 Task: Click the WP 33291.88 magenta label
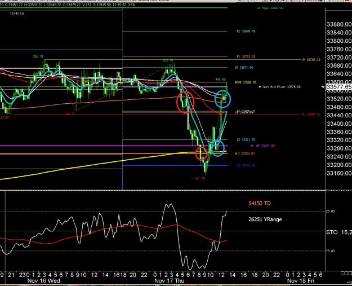tap(265, 146)
